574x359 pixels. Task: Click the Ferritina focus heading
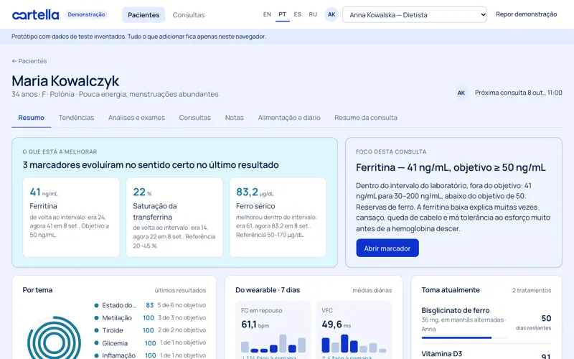[x=451, y=167]
